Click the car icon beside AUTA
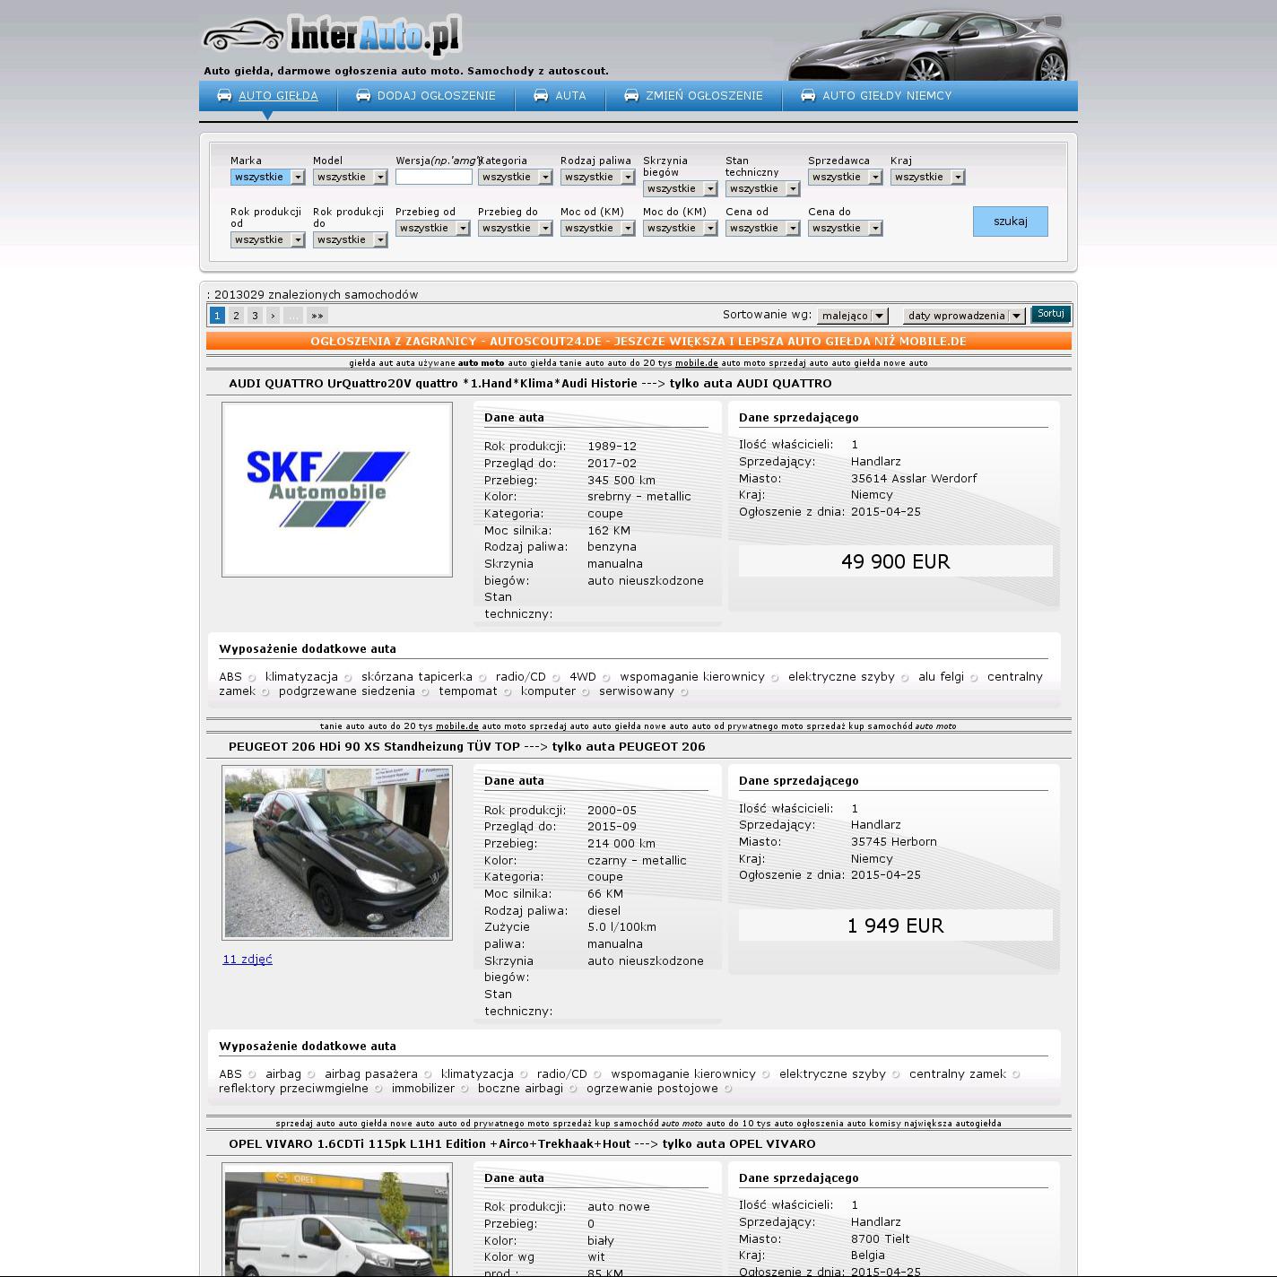Screen dimensions: 1277x1277 tap(541, 95)
